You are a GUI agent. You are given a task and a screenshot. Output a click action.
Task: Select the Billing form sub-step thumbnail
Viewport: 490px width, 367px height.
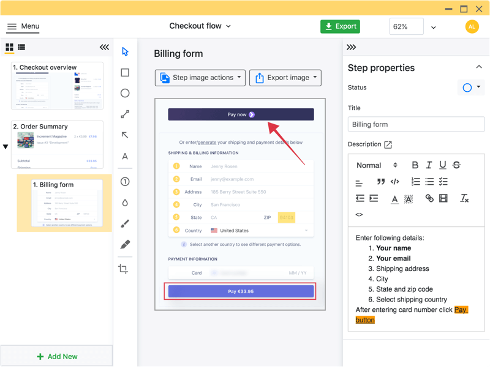pos(67,203)
